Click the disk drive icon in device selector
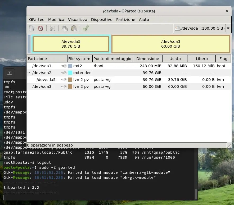This screenshot has height=205, width=234. (177, 28)
